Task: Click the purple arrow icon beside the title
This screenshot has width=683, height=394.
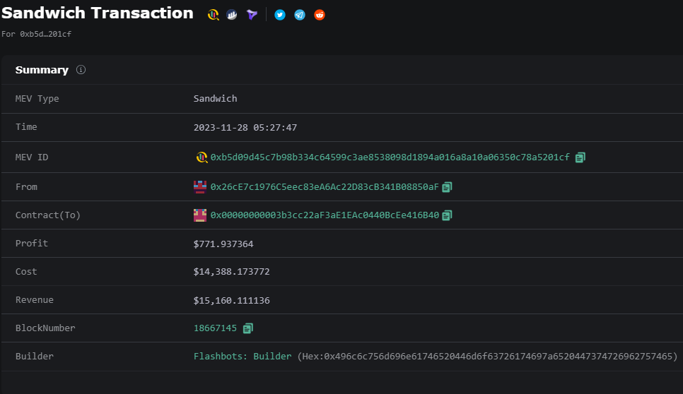Action: pyautogui.click(x=252, y=15)
